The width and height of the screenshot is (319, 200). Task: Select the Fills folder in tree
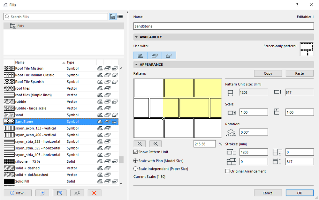tap(20, 26)
